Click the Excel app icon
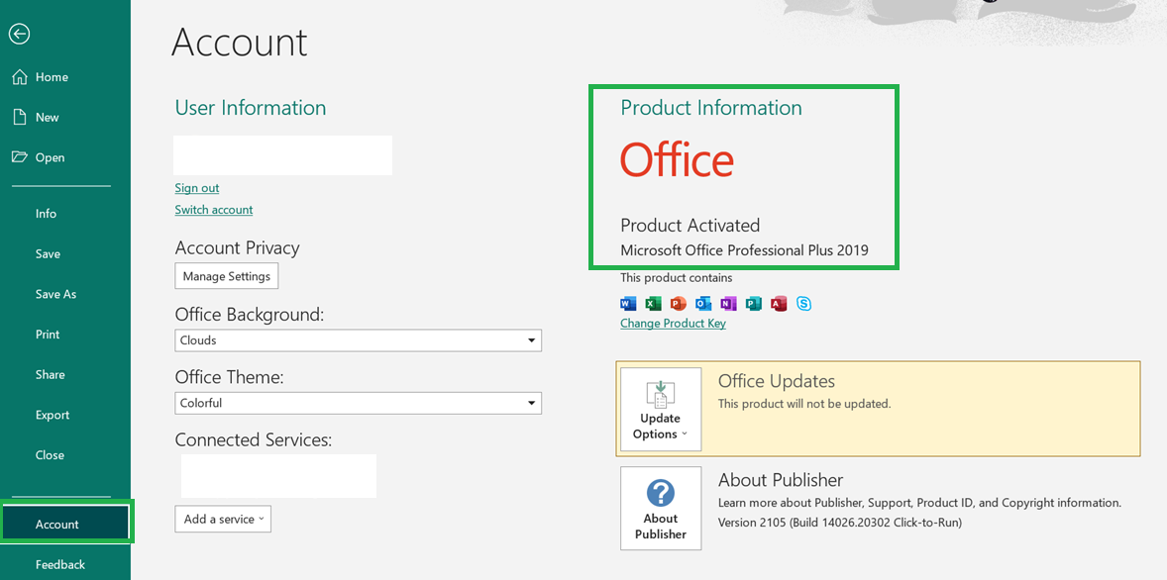This screenshot has width=1167, height=580. [654, 304]
